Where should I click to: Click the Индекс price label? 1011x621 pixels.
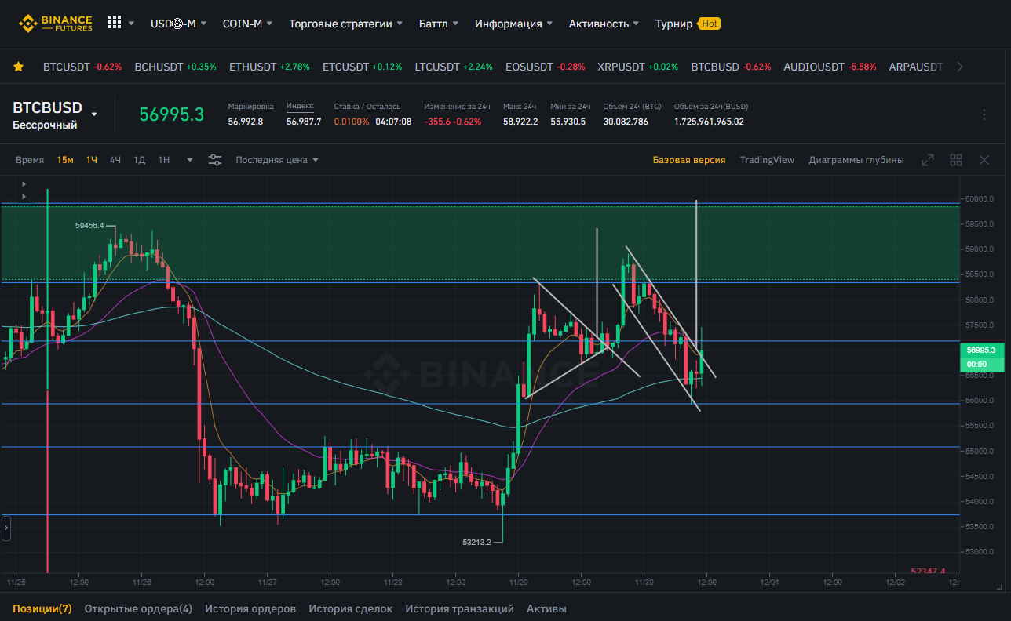point(300,105)
